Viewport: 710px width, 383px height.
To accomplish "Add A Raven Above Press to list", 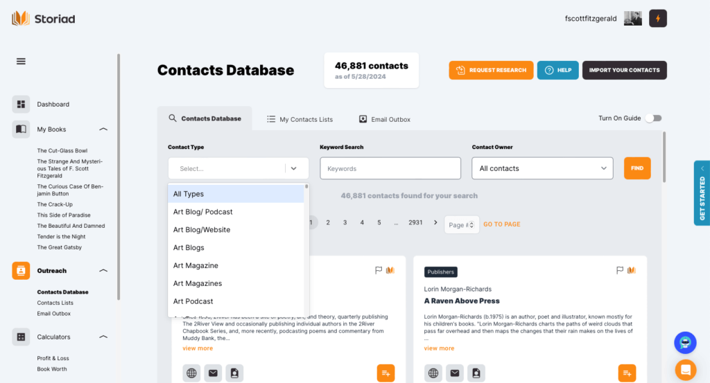I will (x=626, y=373).
